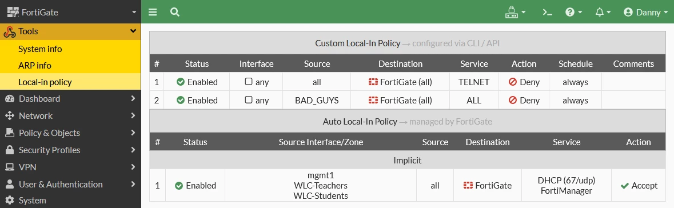Select the Local-in policy menu item
This screenshot has width=674, height=208.
point(70,82)
